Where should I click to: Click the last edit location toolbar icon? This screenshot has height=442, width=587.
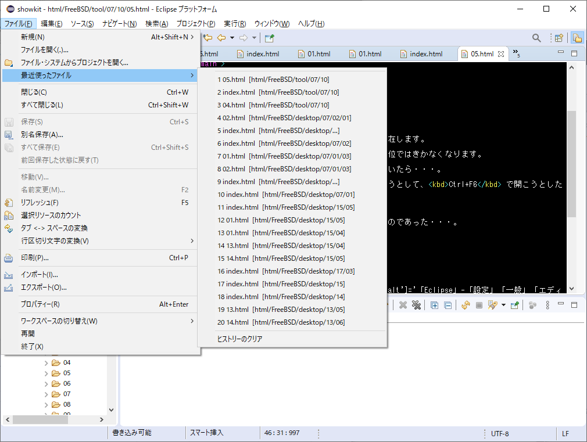[x=207, y=38]
